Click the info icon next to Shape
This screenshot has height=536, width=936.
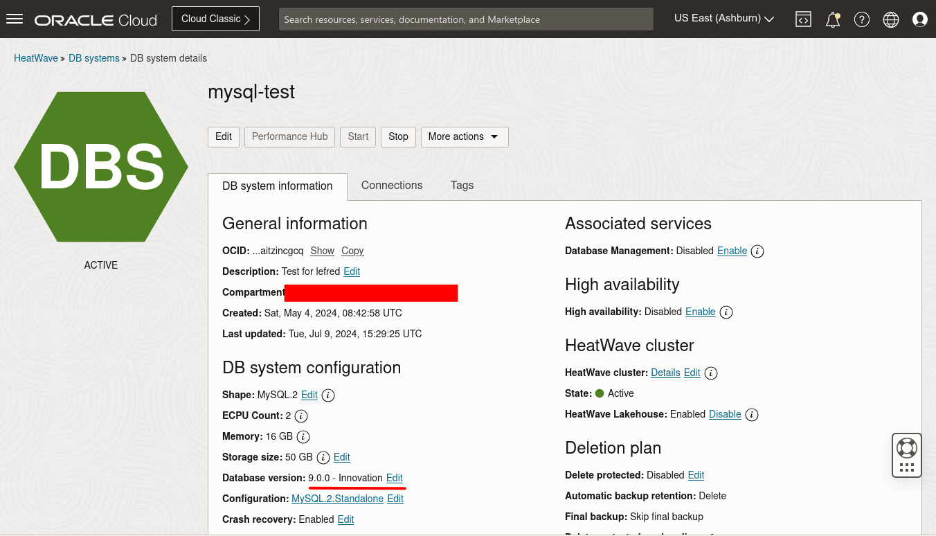(x=327, y=395)
